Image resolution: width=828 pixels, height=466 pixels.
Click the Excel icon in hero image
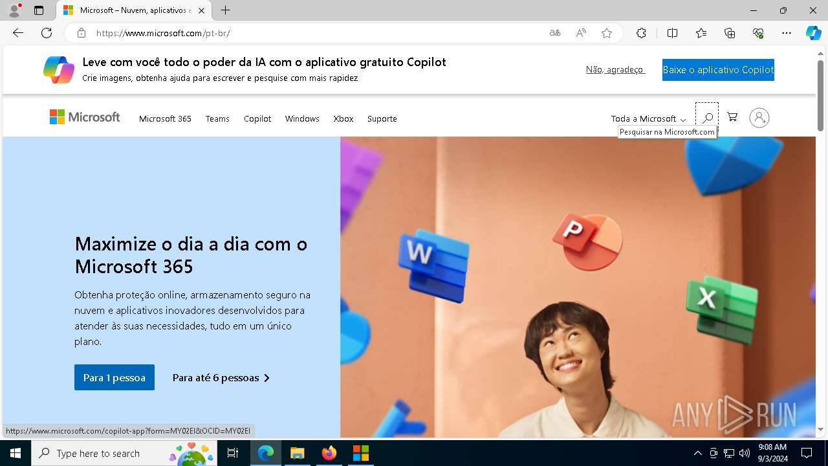click(x=721, y=309)
